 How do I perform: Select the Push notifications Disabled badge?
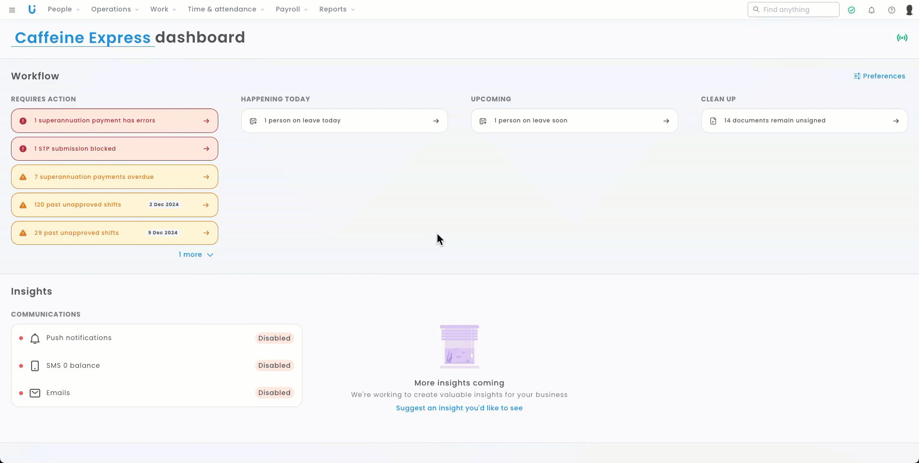point(274,338)
